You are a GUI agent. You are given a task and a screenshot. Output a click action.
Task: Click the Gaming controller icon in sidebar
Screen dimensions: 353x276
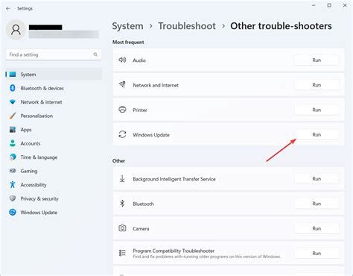[13, 171]
